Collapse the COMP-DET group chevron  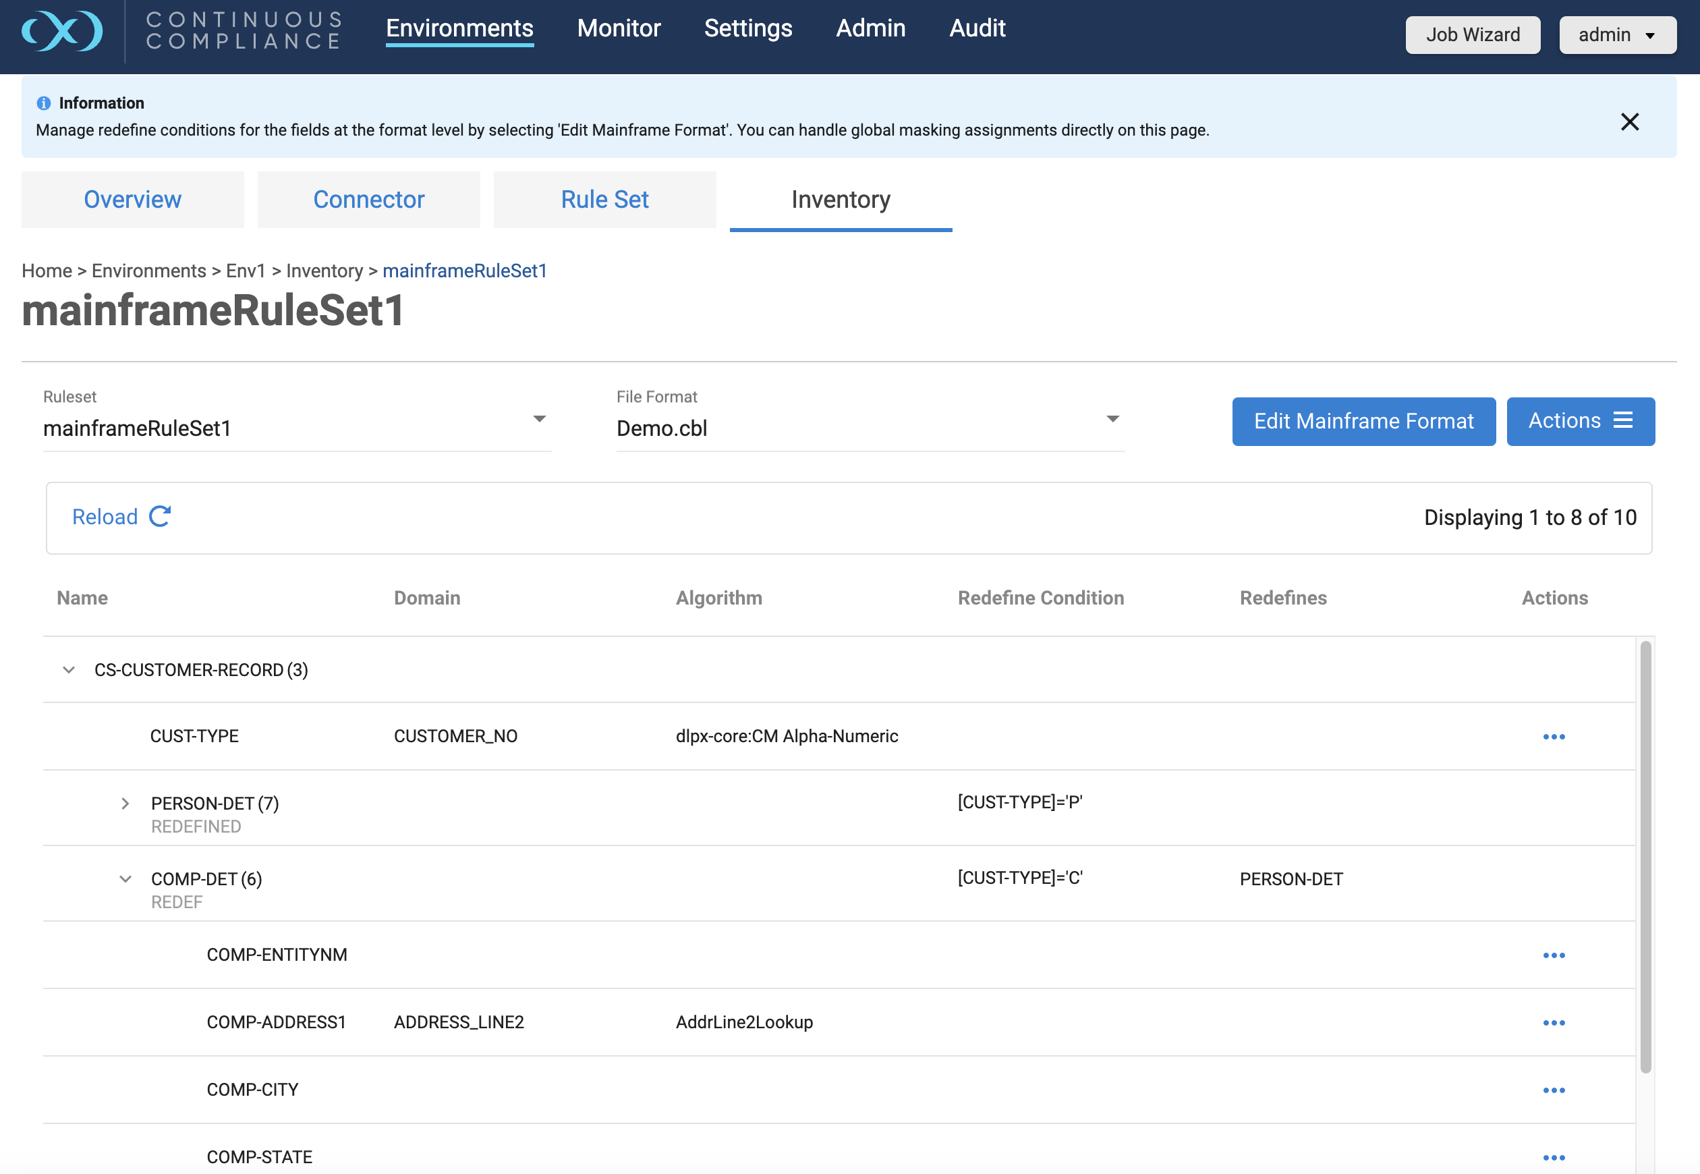point(125,879)
